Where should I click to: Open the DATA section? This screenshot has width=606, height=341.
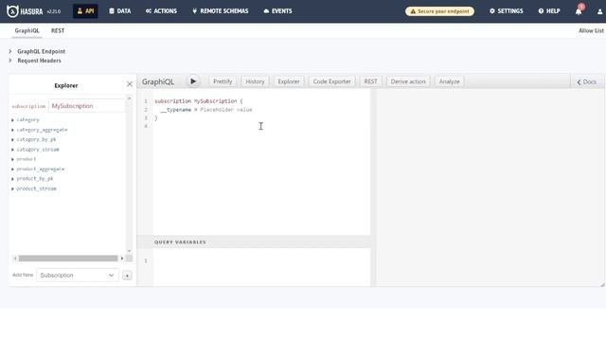[x=120, y=11]
